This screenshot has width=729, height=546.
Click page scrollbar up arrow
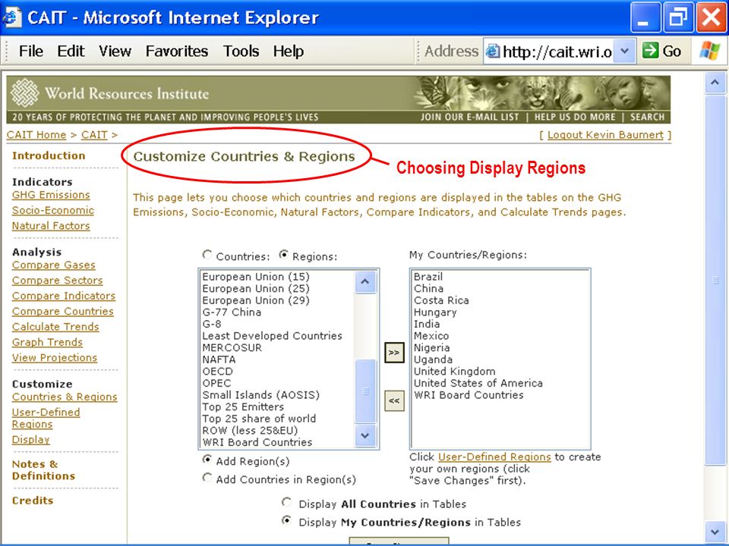click(x=715, y=83)
